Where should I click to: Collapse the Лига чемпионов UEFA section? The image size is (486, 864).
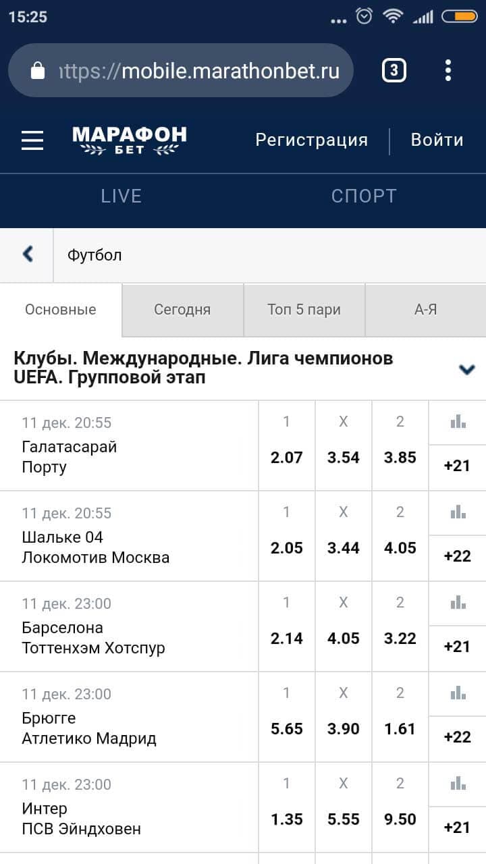(466, 369)
